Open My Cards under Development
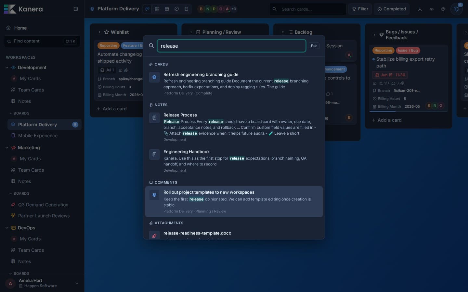 [x=45, y=79]
